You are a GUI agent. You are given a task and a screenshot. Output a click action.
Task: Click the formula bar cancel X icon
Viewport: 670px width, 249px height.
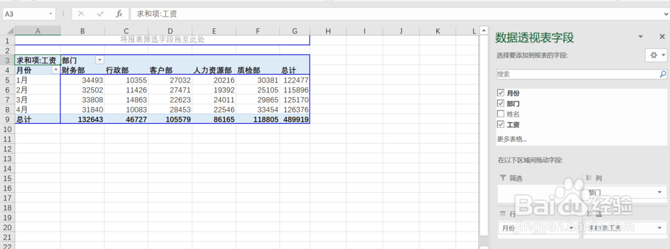(x=81, y=14)
